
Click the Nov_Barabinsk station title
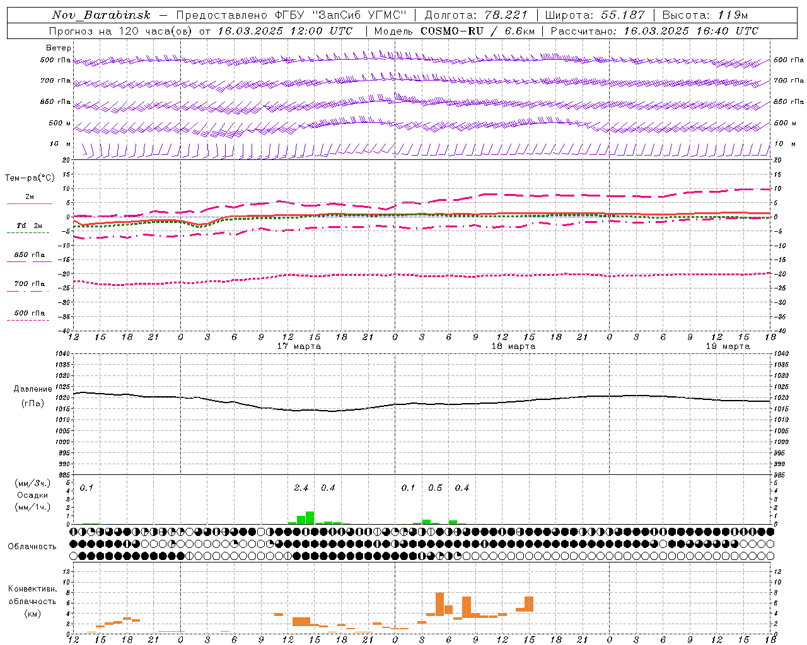click(x=101, y=15)
